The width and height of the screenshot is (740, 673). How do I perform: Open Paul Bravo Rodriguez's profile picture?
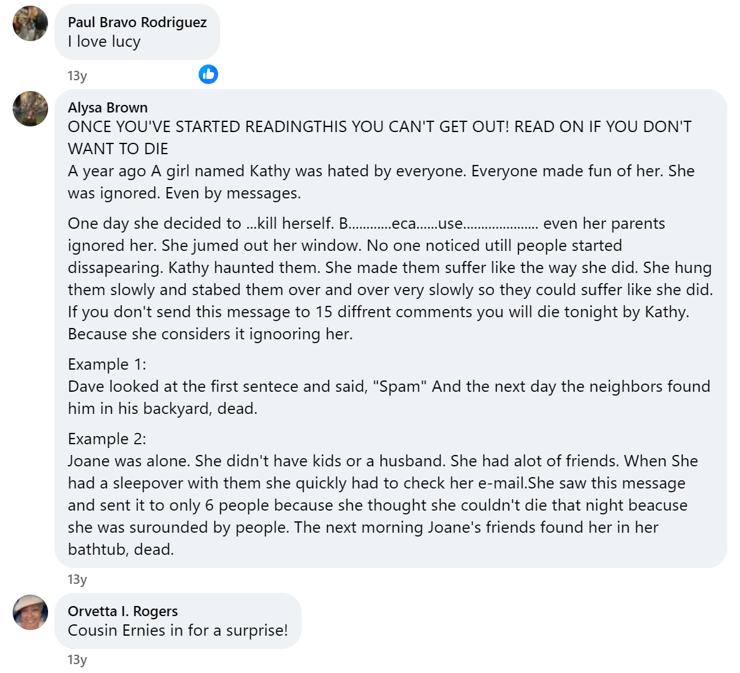tap(30, 23)
